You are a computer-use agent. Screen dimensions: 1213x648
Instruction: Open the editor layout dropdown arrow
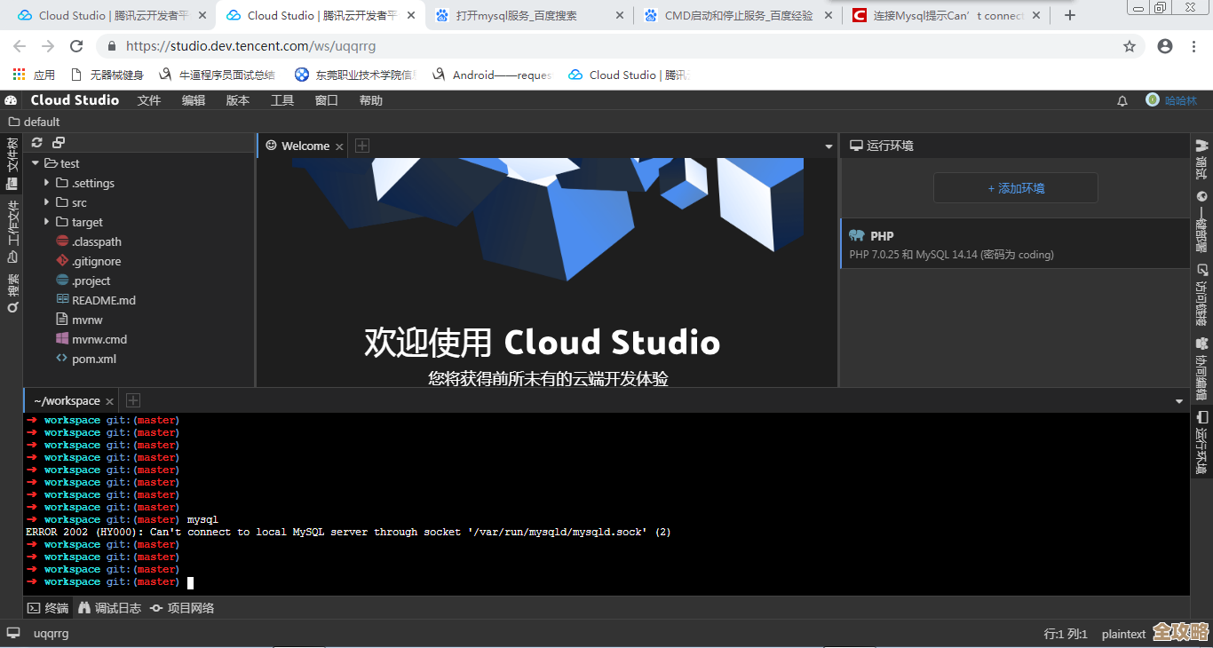pos(827,145)
